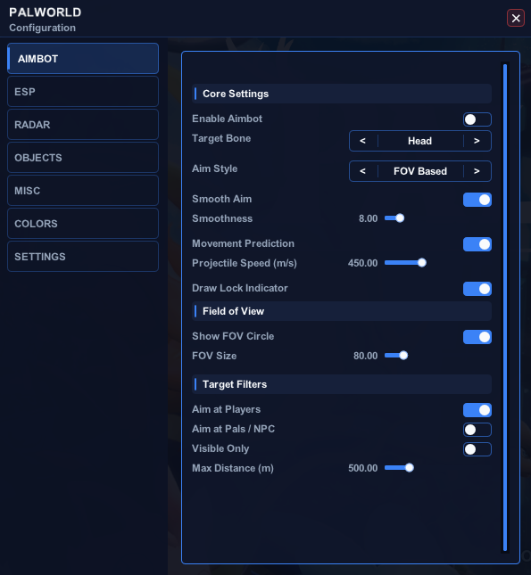Turn on the Visible Only switch
531x575 pixels.
(x=477, y=449)
